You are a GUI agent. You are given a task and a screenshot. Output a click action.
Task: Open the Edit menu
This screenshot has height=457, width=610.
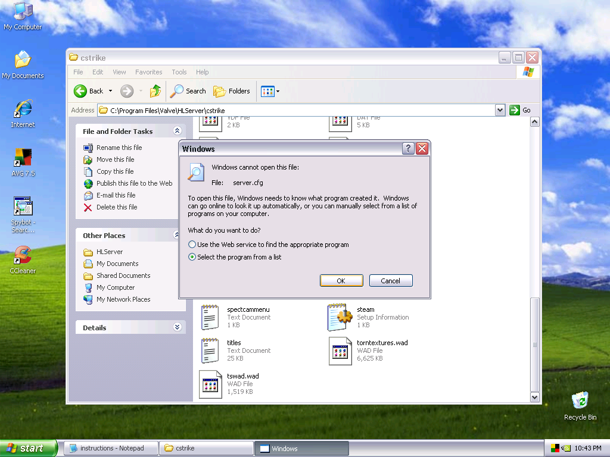pos(98,72)
